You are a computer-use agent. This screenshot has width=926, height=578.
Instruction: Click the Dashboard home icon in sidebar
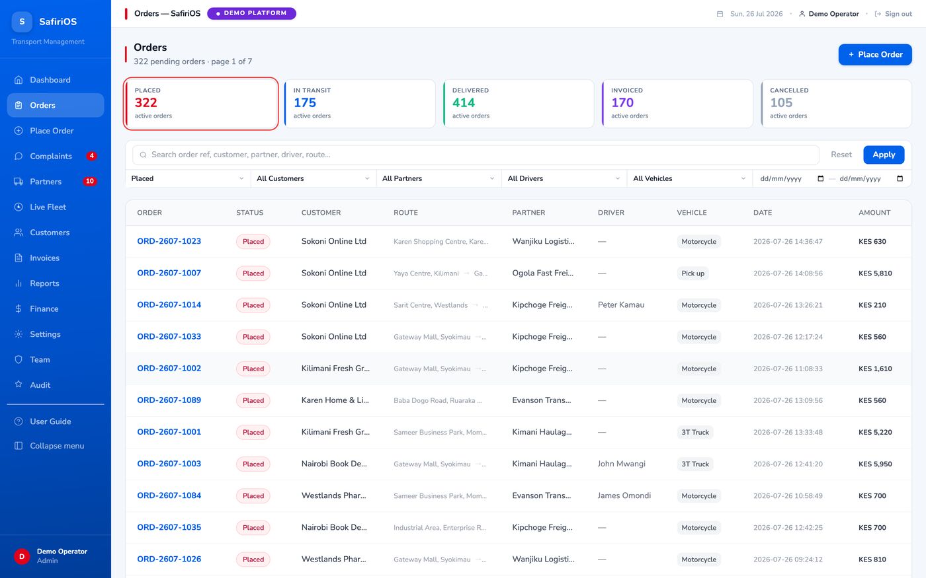tap(19, 80)
